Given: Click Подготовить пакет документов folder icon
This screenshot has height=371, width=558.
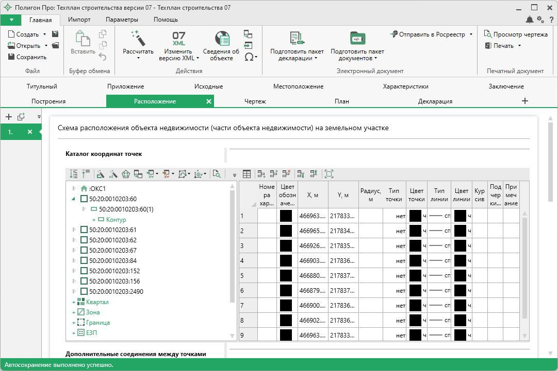Looking at the screenshot, I should coord(357,39).
